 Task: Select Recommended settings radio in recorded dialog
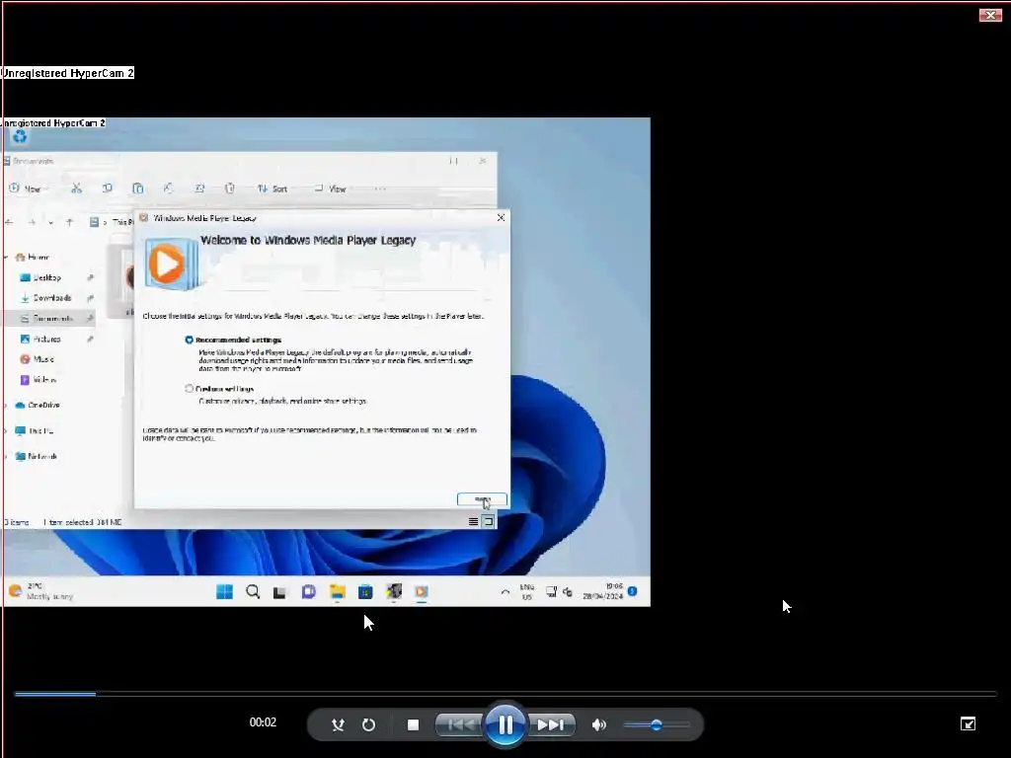pyautogui.click(x=189, y=340)
